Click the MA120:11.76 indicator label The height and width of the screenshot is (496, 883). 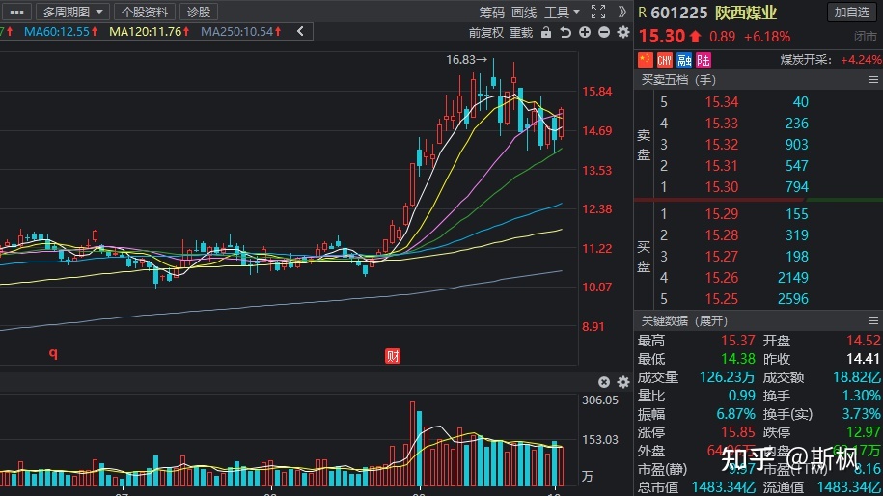[x=150, y=32]
